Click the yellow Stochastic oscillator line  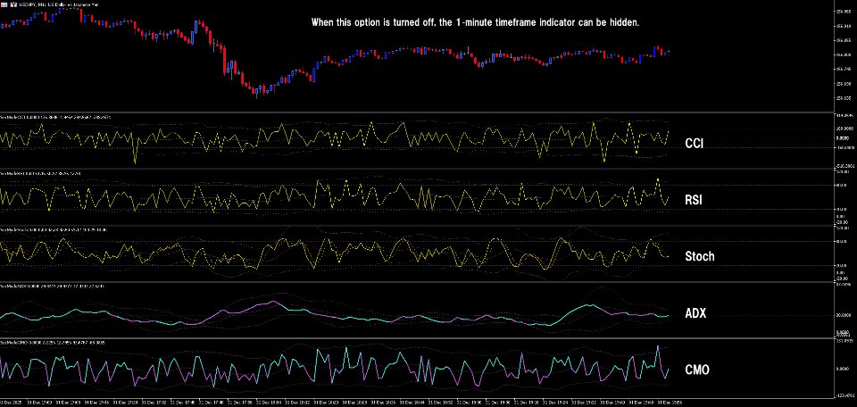[x=335, y=252]
